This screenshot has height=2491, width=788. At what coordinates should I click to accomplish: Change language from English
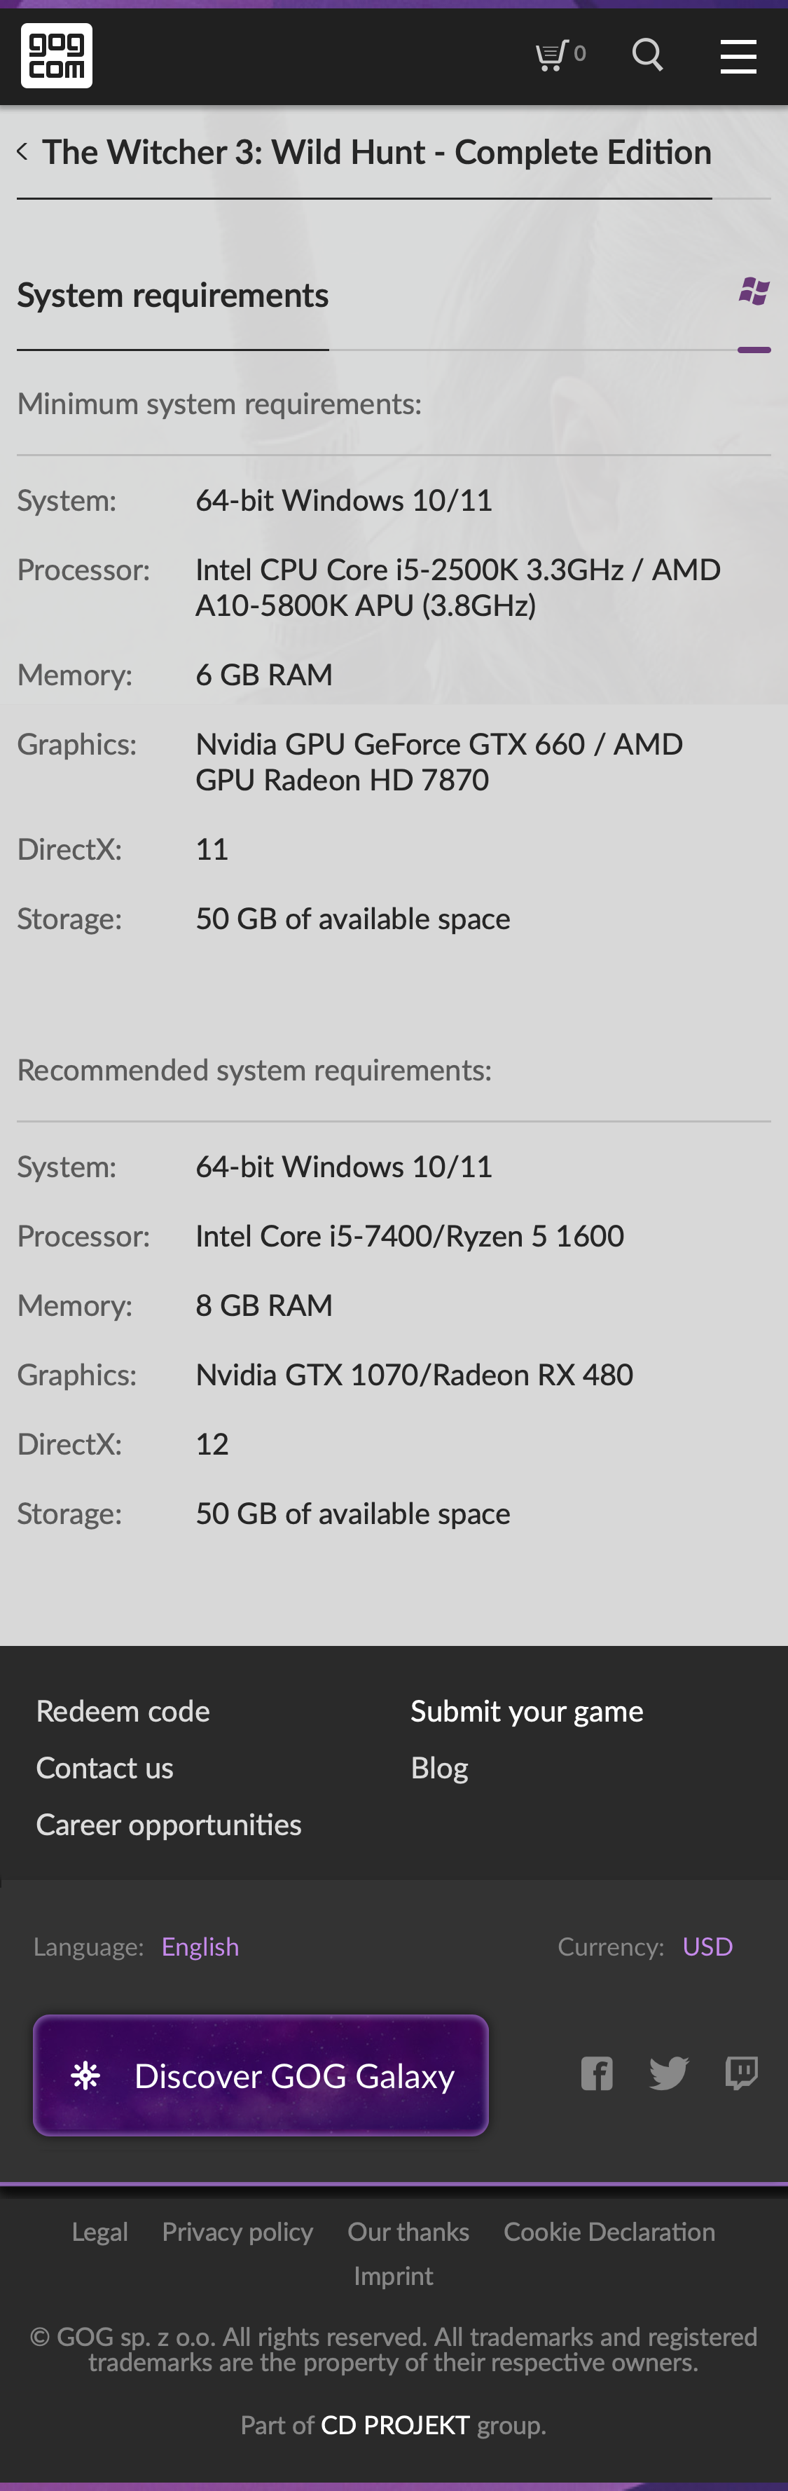click(200, 1947)
